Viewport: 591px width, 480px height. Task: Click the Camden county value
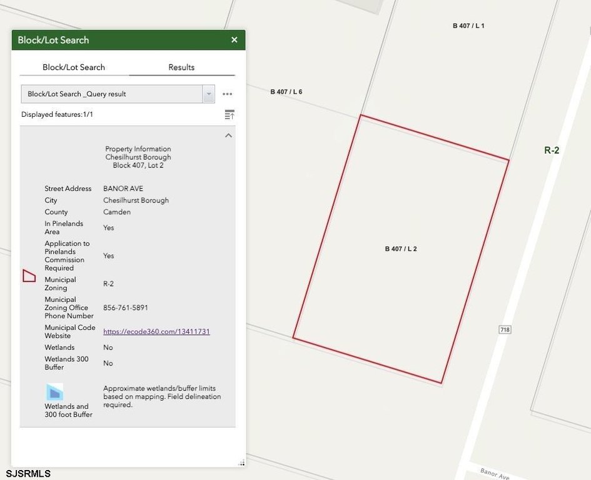117,212
